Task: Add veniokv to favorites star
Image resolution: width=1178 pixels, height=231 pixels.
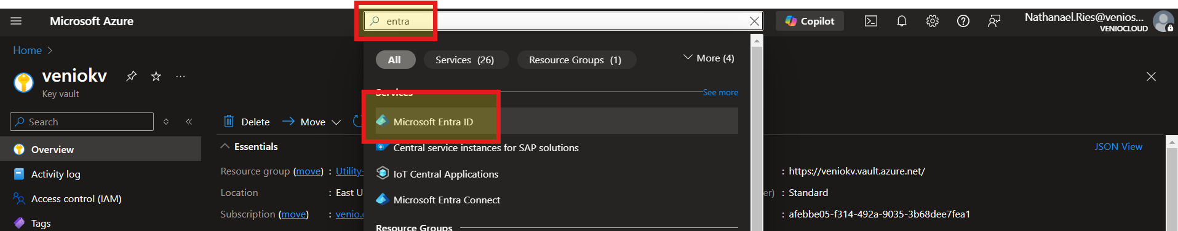Action: [x=156, y=76]
